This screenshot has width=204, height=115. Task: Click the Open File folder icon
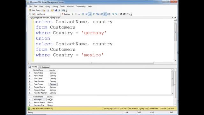coord(52,10)
